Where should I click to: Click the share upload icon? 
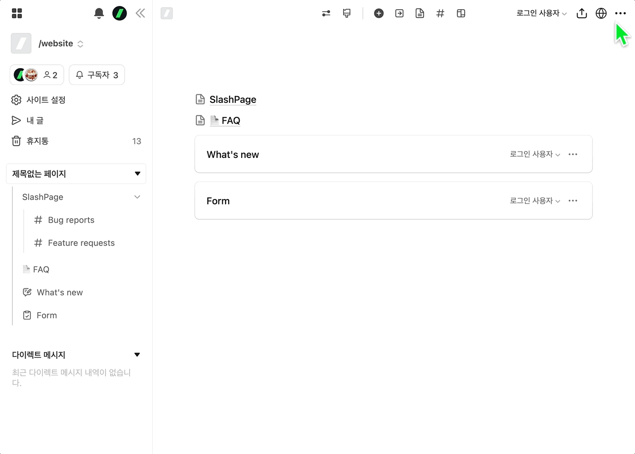point(582,14)
